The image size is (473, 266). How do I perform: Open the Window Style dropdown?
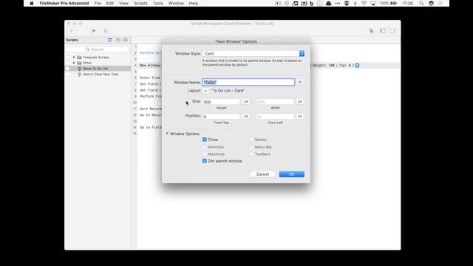pos(253,53)
